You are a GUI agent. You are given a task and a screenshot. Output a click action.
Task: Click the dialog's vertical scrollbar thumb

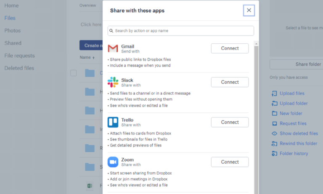pyautogui.click(x=256, y=120)
